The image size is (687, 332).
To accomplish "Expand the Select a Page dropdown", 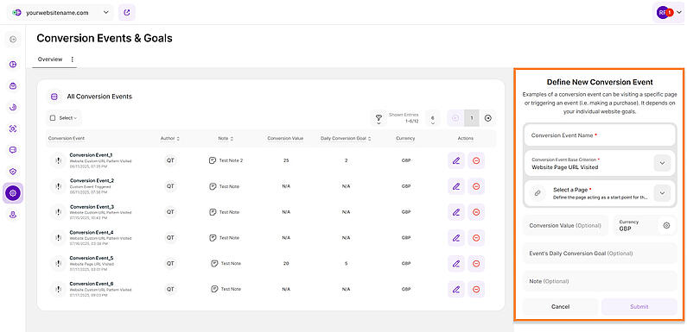I will click(662, 193).
